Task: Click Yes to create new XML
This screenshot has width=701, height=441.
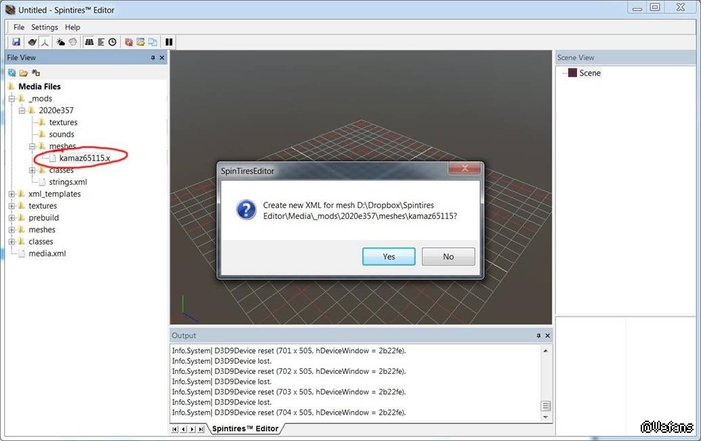Action: pos(389,257)
